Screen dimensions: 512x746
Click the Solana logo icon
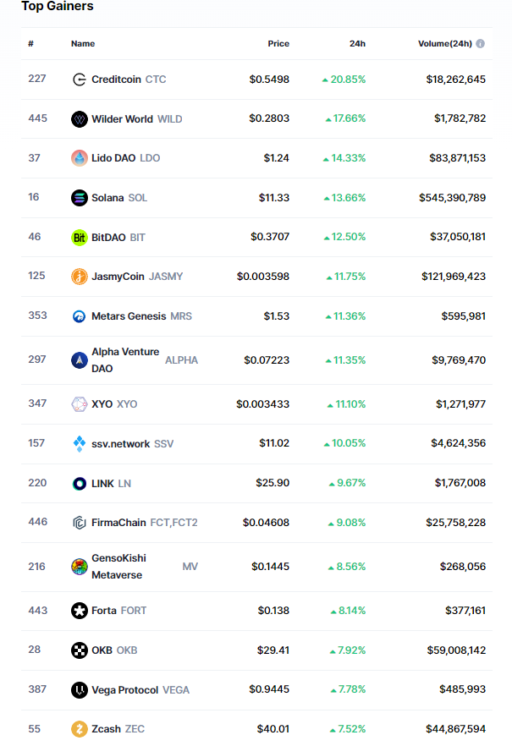pyautogui.click(x=79, y=198)
